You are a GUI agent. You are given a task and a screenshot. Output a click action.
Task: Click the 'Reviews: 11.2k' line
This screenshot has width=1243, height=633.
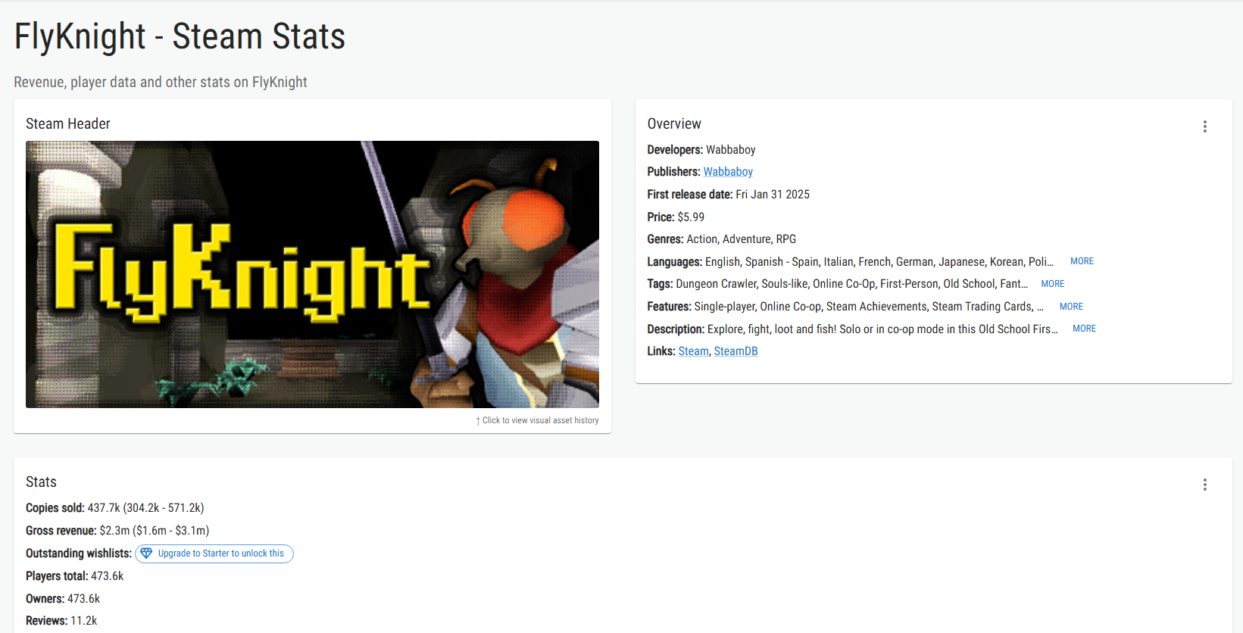coord(61,621)
